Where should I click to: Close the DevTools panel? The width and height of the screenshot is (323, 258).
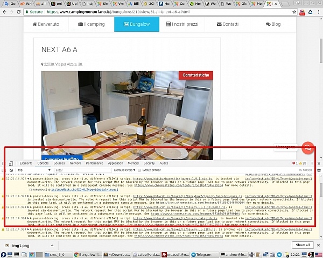[319, 163]
